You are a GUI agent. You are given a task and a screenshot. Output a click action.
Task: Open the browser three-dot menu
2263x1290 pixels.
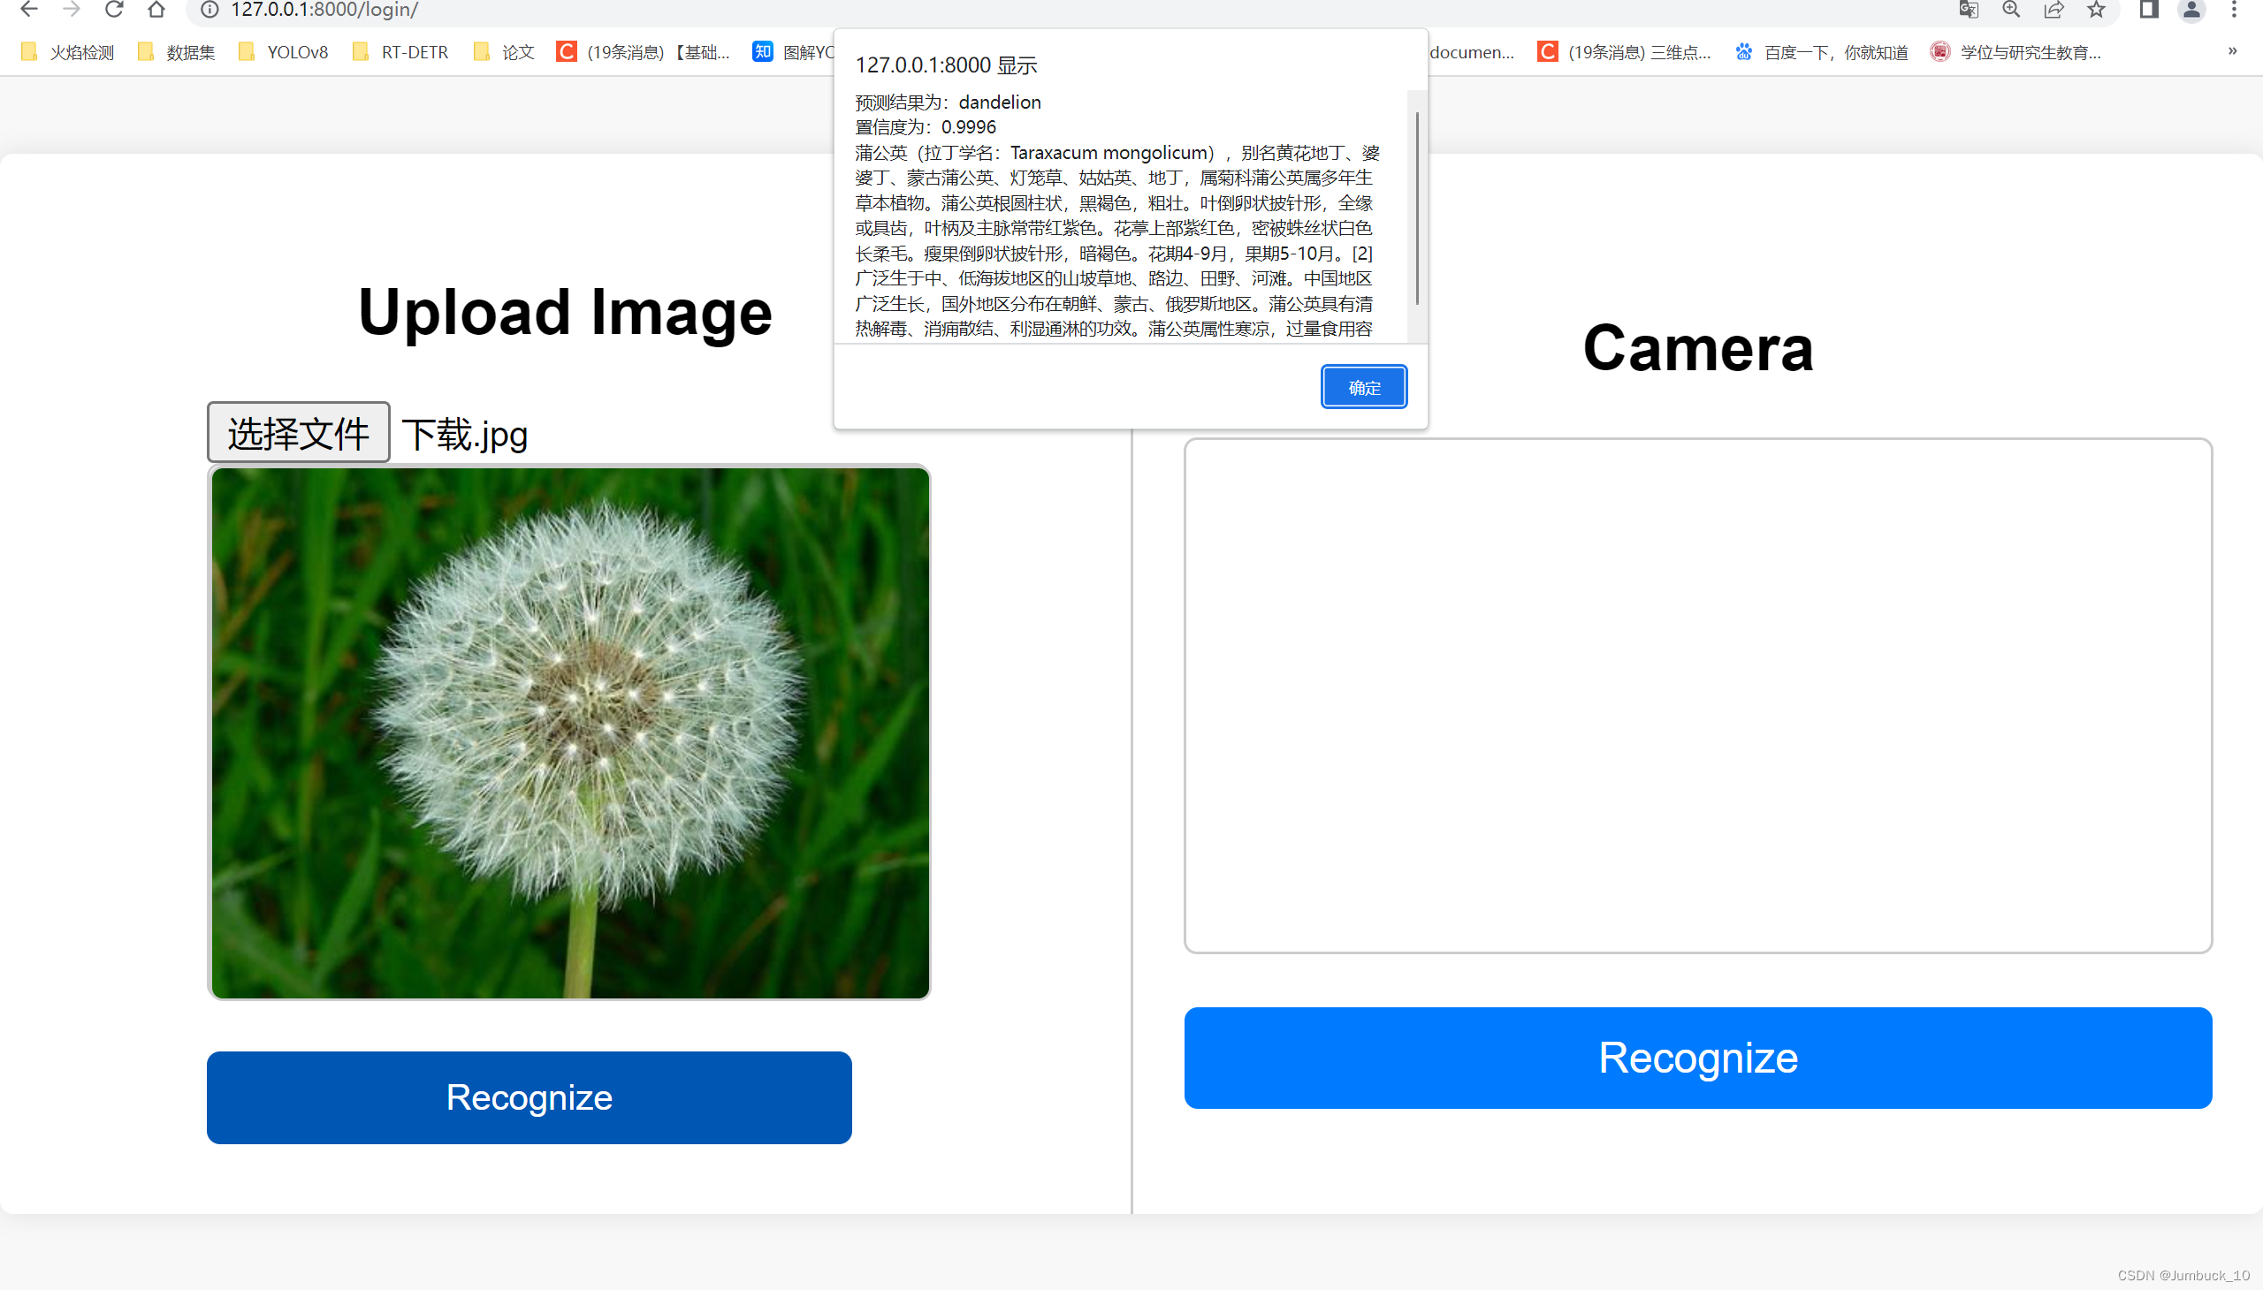pyautogui.click(x=2234, y=10)
